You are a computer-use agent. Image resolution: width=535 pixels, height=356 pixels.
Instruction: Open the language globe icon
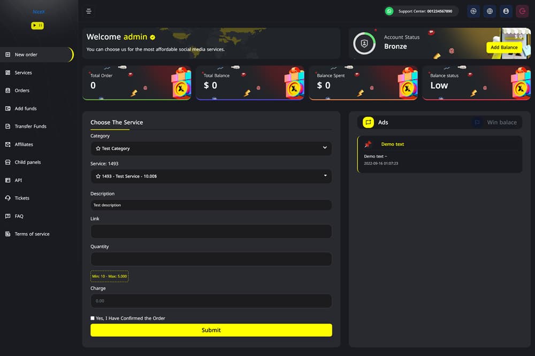tap(490, 11)
